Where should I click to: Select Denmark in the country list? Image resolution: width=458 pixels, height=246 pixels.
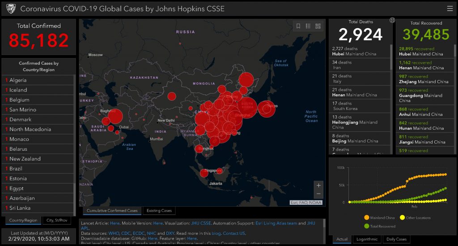tap(38, 119)
